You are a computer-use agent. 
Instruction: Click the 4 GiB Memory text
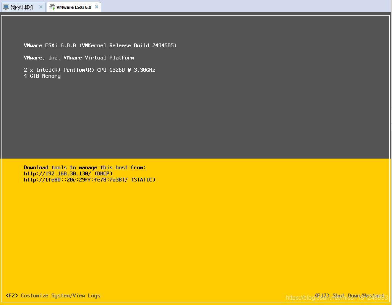[42, 76]
